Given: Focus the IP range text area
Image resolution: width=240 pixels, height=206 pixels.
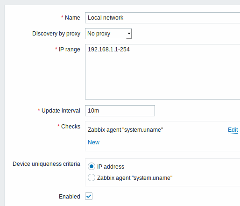Looking at the screenshot, I should click(162, 71).
